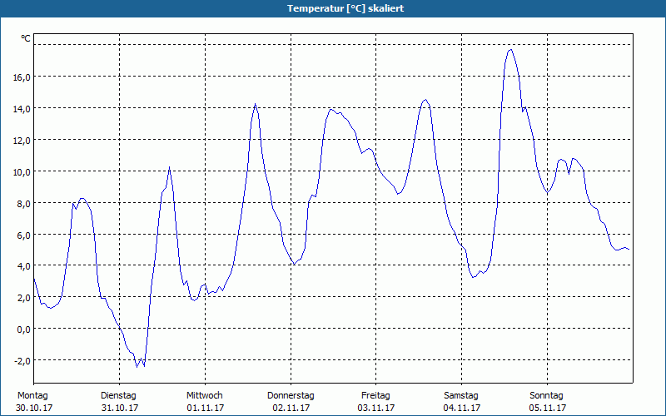Click the date 03.11.17
The width and height of the screenshot is (666, 416).
coord(376,408)
